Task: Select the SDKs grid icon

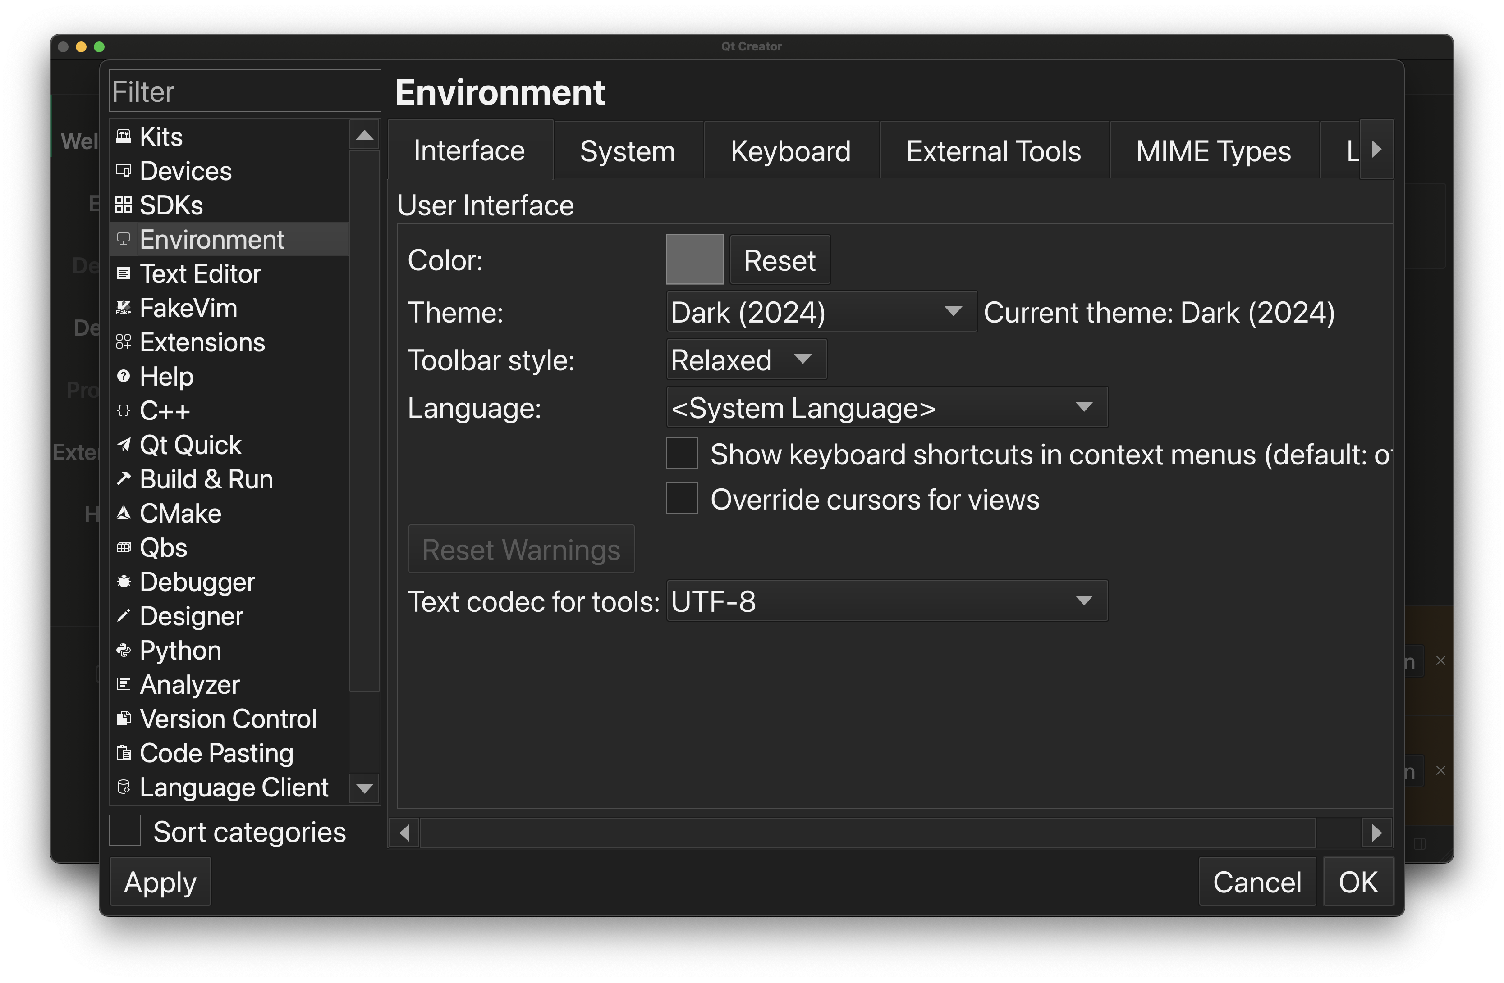Action: (x=124, y=205)
